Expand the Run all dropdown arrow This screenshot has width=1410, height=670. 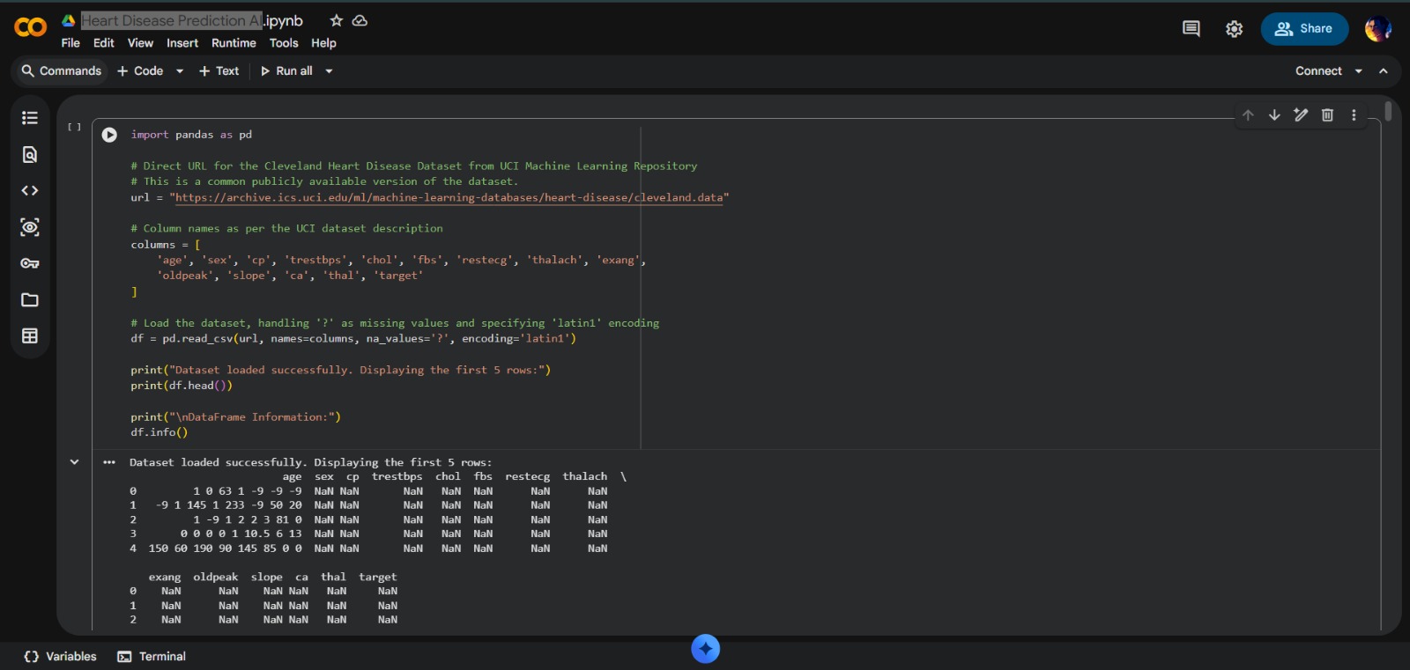[329, 71]
